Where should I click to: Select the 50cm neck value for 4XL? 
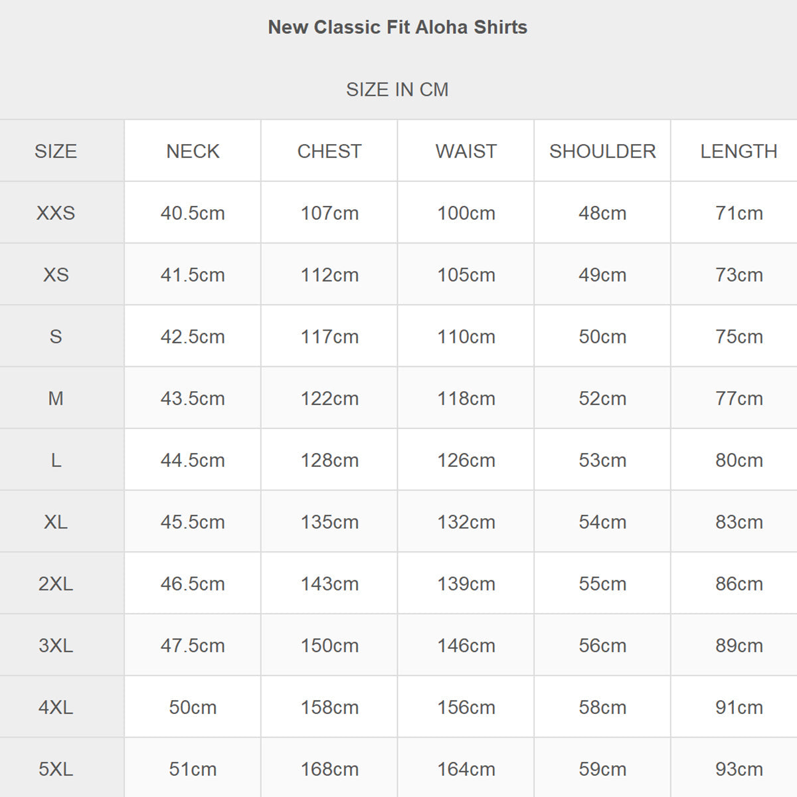pos(193,707)
